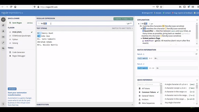Switch to unit tests
The width and height of the screenshot is (199, 112).
click(122, 28)
